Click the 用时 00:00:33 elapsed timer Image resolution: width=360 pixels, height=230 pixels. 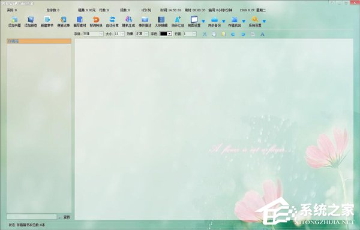click(x=195, y=10)
